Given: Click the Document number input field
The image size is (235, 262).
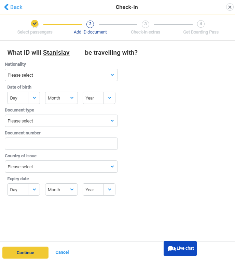Looking at the screenshot, I should [x=61, y=144].
